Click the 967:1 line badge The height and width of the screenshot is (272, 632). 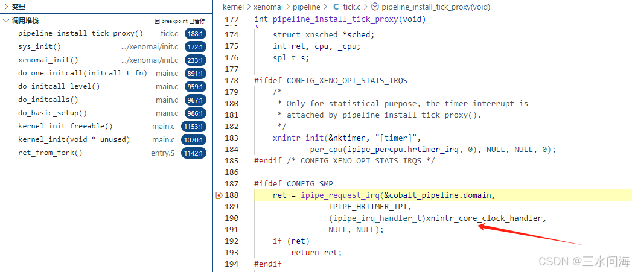(196, 100)
